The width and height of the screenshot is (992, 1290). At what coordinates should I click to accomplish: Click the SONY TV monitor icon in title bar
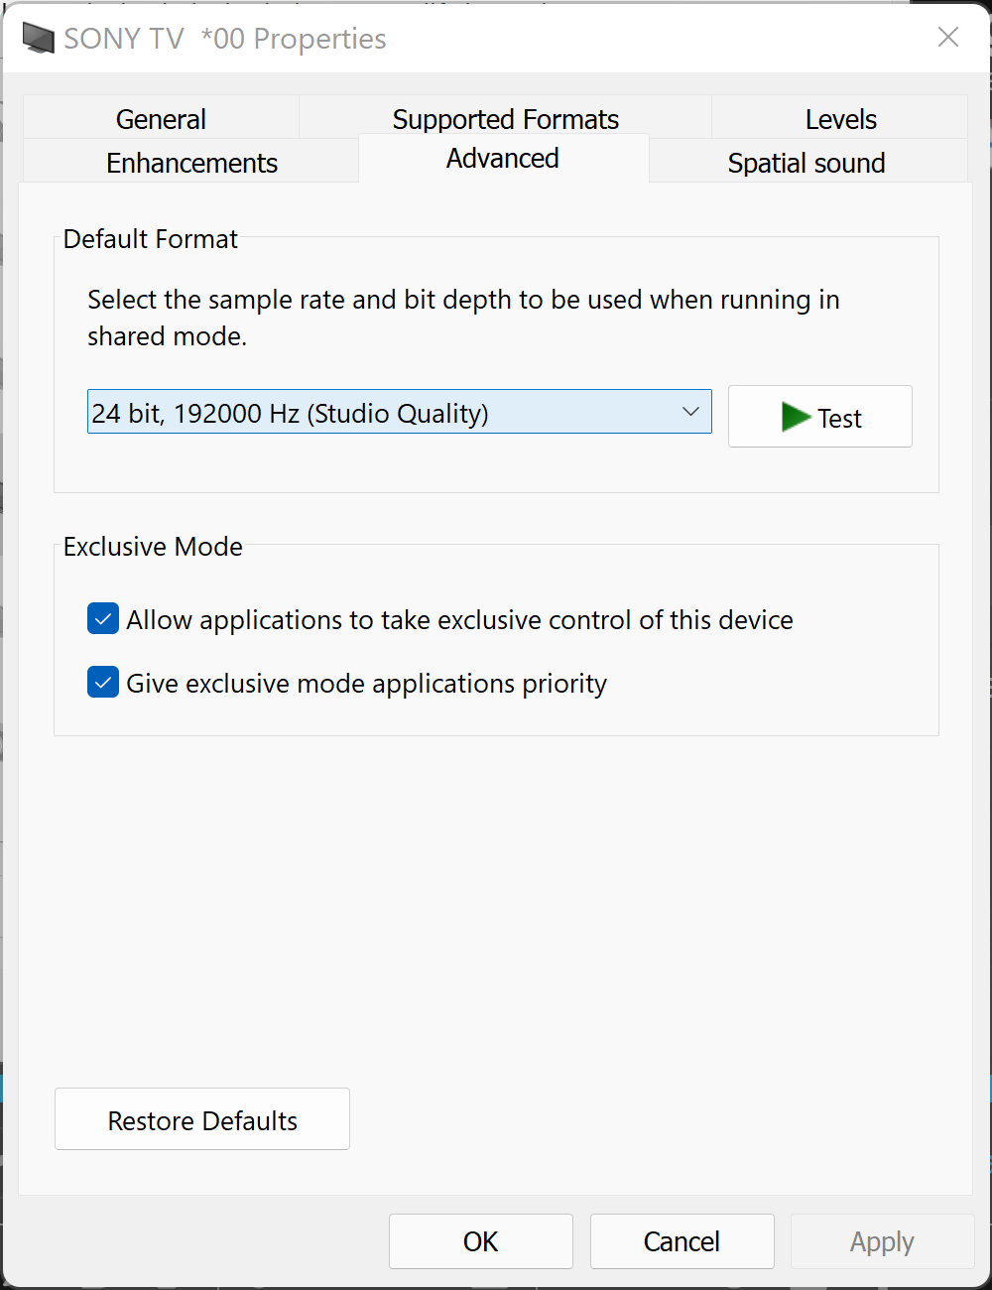(x=39, y=39)
